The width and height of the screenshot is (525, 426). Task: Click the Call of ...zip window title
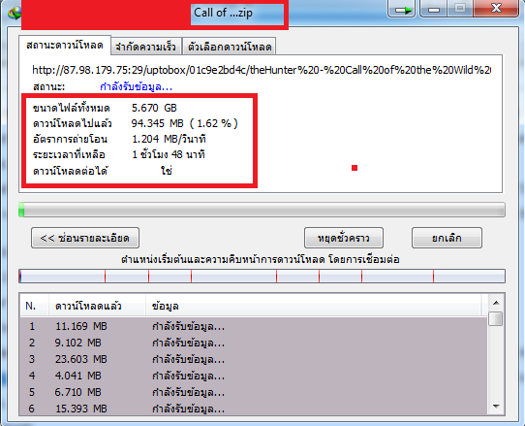(x=223, y=13)
